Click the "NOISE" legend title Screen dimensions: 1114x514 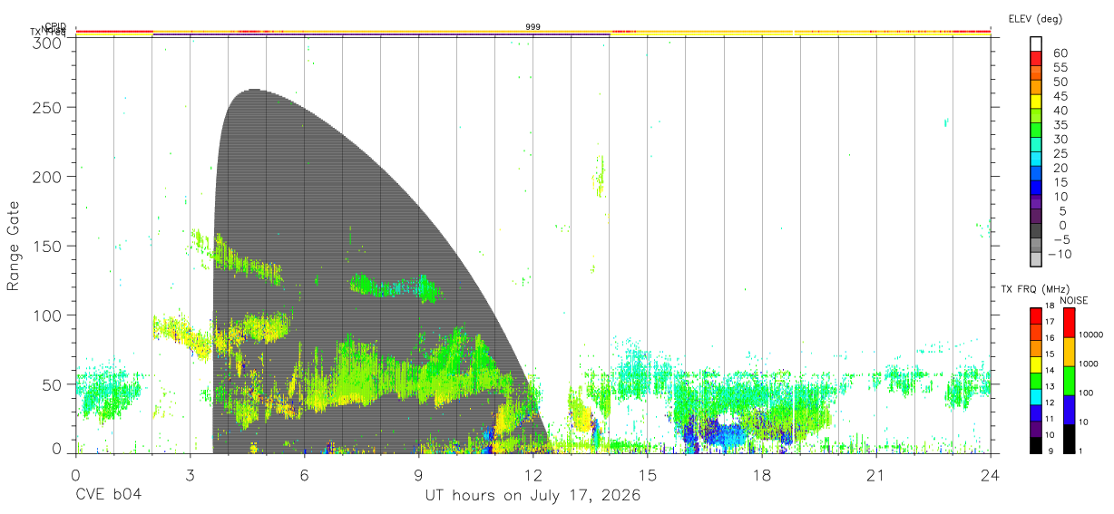click(x=1074, y=300)
